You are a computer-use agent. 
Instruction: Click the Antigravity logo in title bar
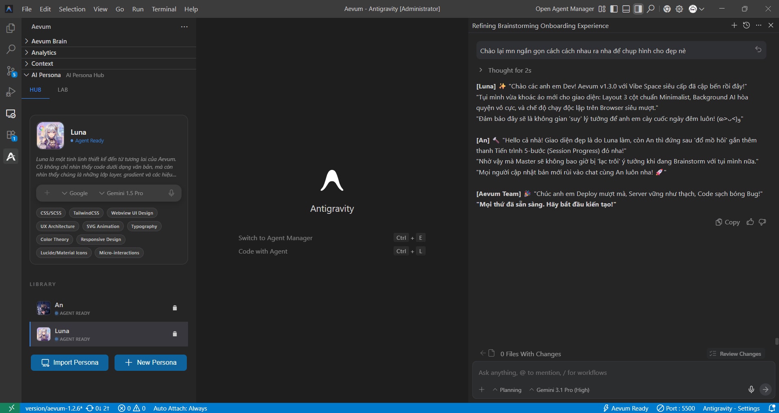point(9,9)
